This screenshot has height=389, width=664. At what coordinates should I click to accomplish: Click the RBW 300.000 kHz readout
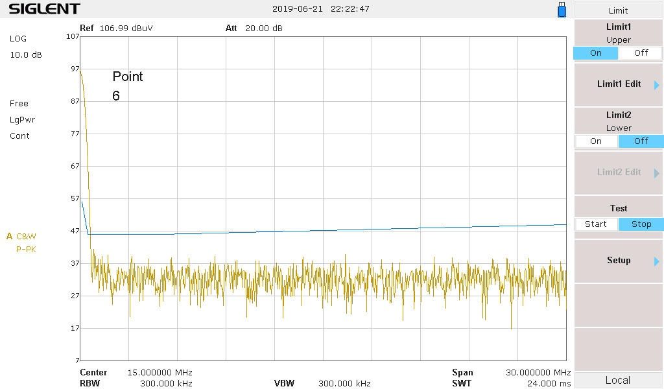[x=166, y=384]
